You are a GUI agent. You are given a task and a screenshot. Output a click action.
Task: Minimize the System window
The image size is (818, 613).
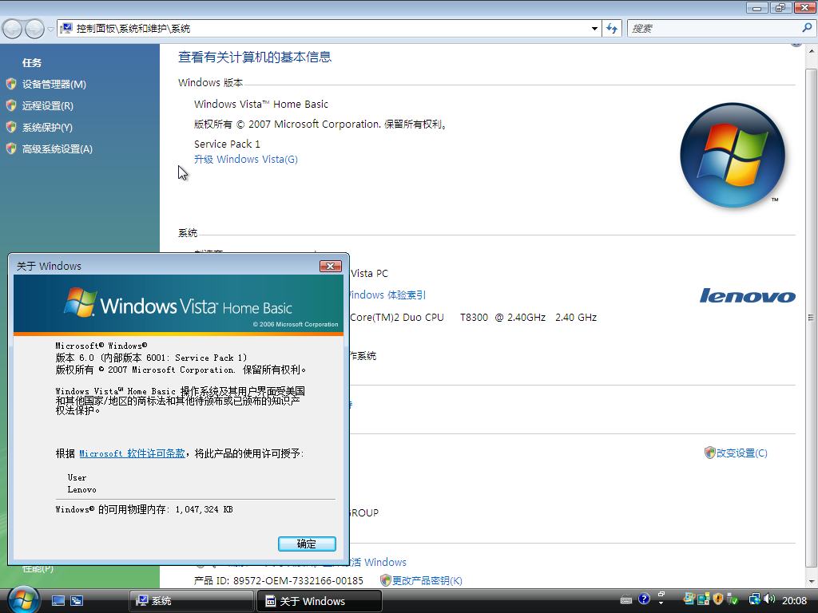(756, 7)
